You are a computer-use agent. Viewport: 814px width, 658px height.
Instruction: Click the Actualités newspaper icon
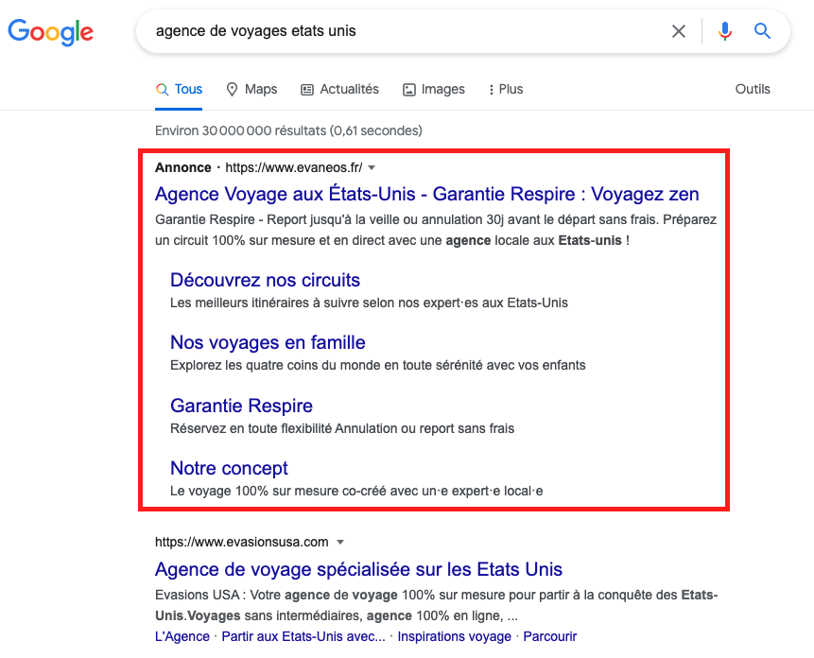[307, 90]
